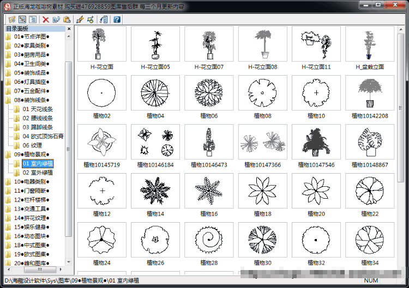This screenshot has height=288, width=409.
Task: Select the 12●栏杆楼梯● folder
Action: click(x=32, y=200)
